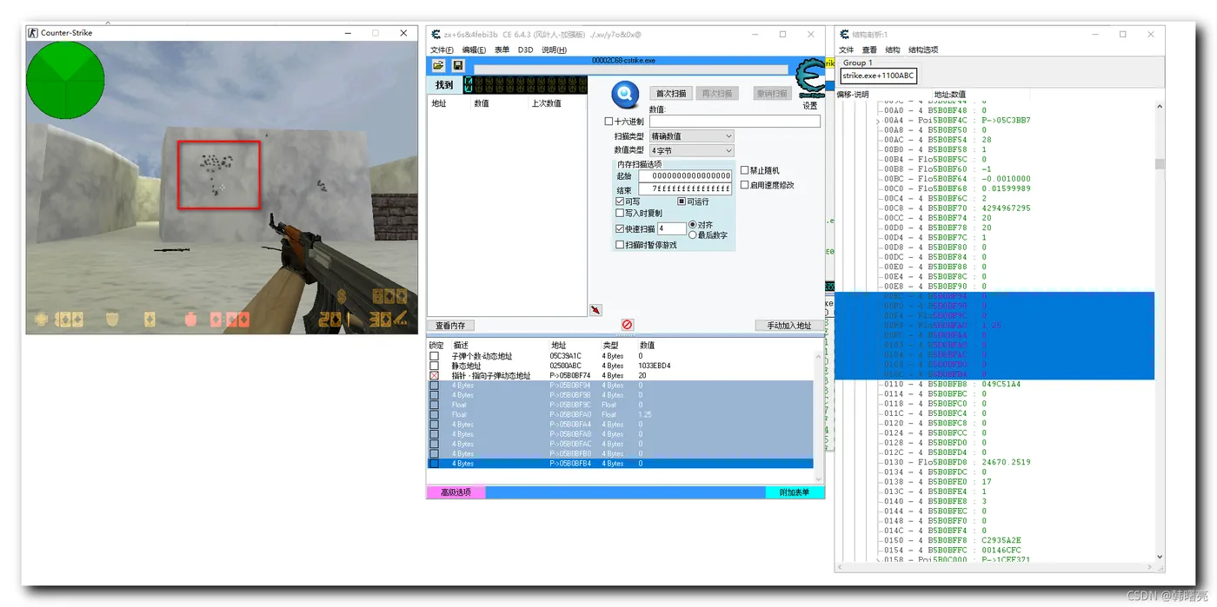Click the red arrow add-to-list icon
Image resolution: width=1217 pixels, height=607 pixels.
(x=595, y=310)
